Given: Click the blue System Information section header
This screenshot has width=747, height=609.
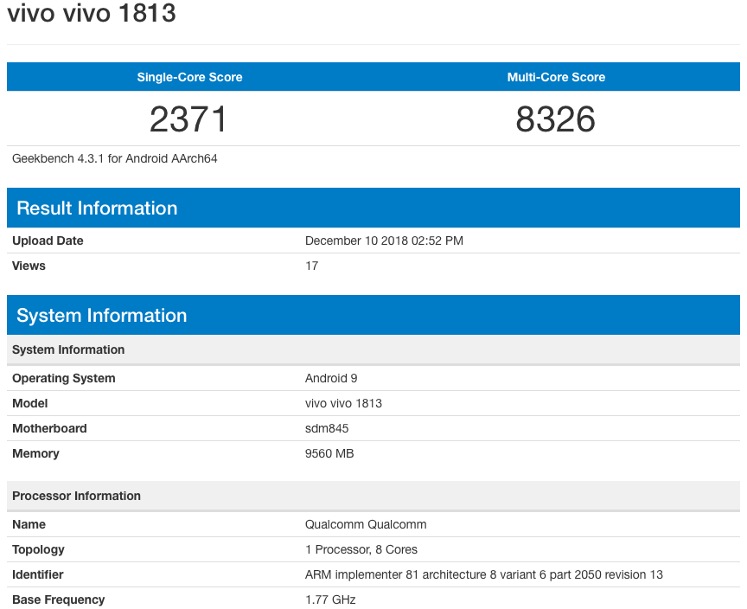Looking at the screenshot, I should pyautogui.click(x=373, y=315).
